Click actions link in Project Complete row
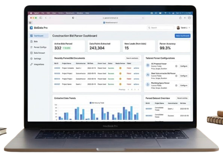This screenshot has height=158, width=223. (x=136, y=68)
